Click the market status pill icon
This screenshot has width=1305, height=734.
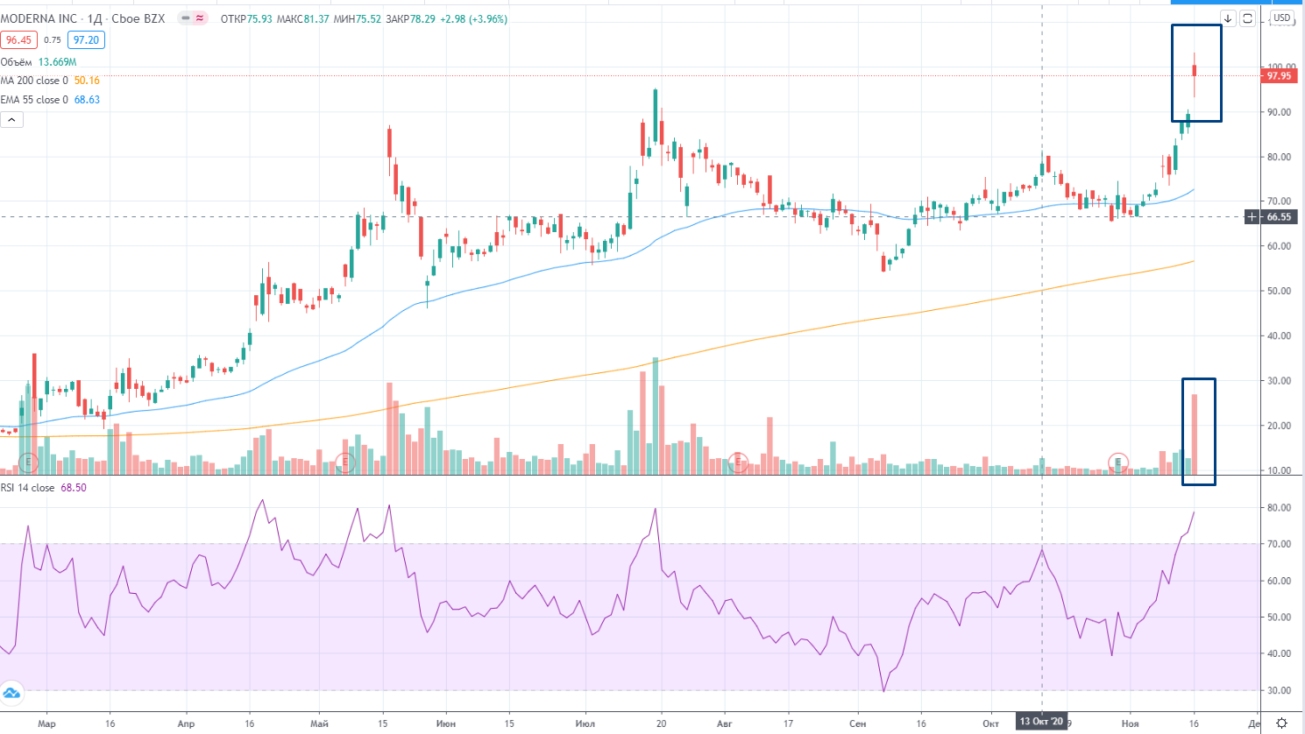[x=193, y=18]
